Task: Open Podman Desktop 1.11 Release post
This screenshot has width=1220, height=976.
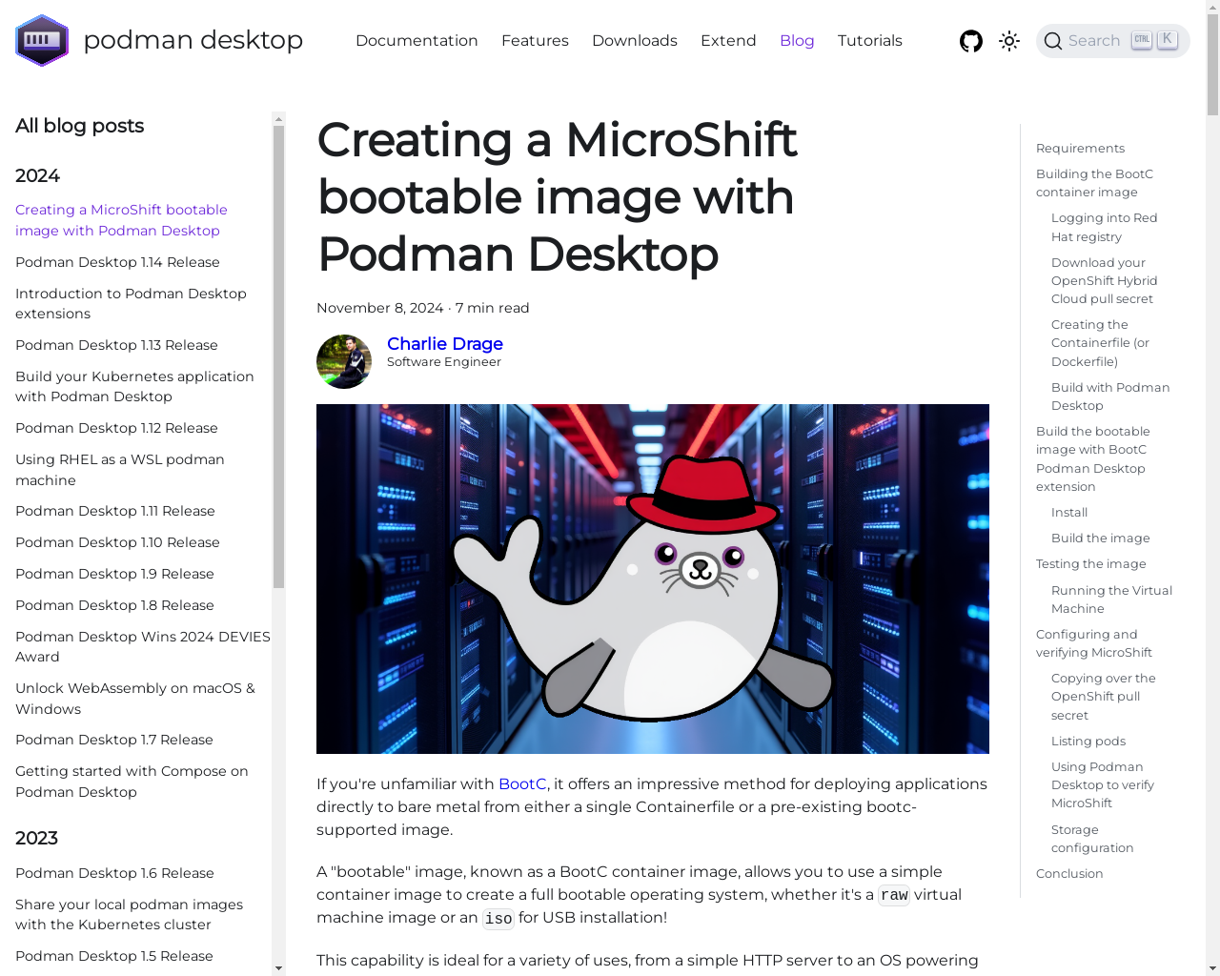Action: (115, 511)
